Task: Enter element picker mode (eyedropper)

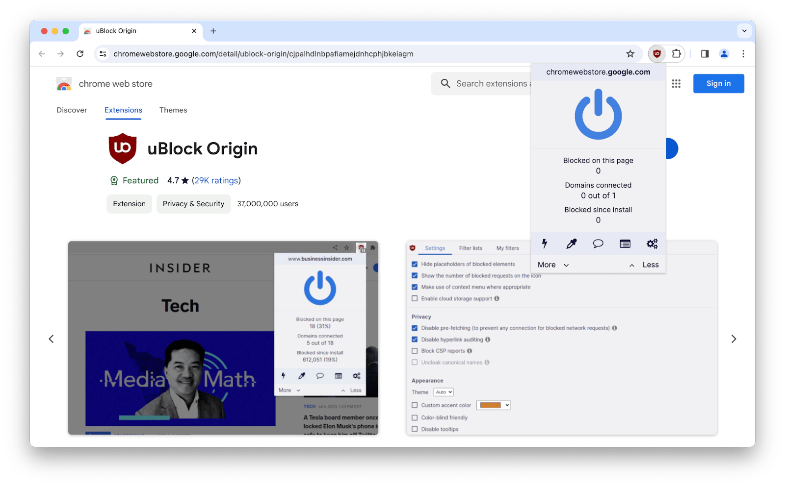Action: (572, 243)
